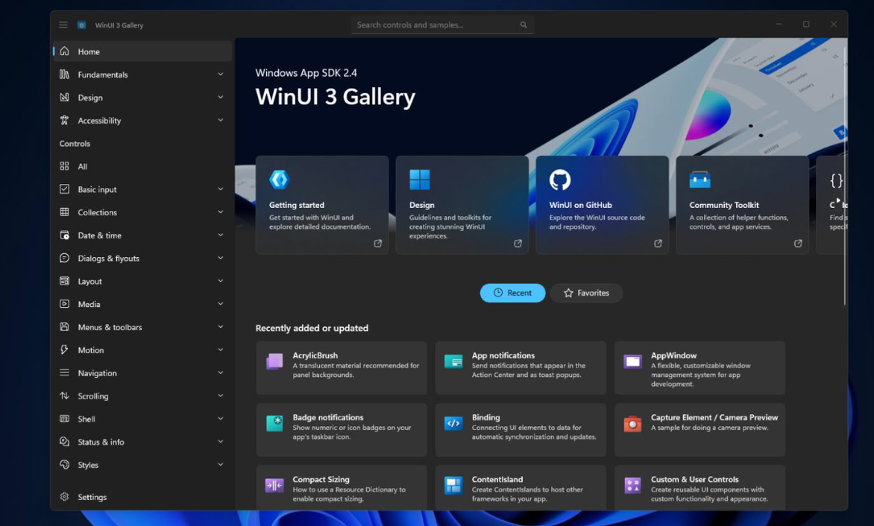Expand the Status & info chevron
The height and width of the screenshot is (526, 874).
coord(220,442)
